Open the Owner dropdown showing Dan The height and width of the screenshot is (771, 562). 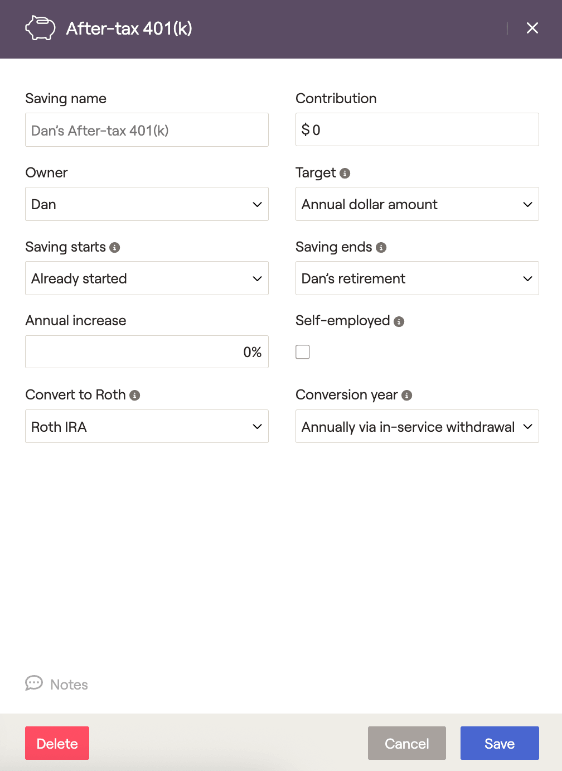(x=147, y=204)
